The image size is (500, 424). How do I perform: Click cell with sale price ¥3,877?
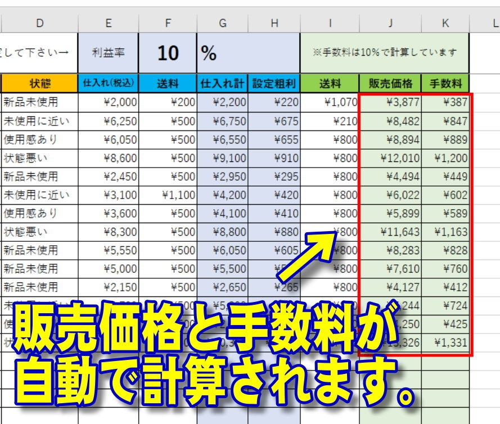[x=390, y=102]
